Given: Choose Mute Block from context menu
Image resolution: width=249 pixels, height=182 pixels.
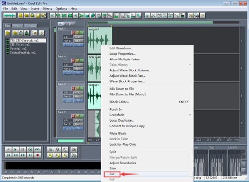Looking at the screenshot, I should pyautogui.click(x=118, y=133).
